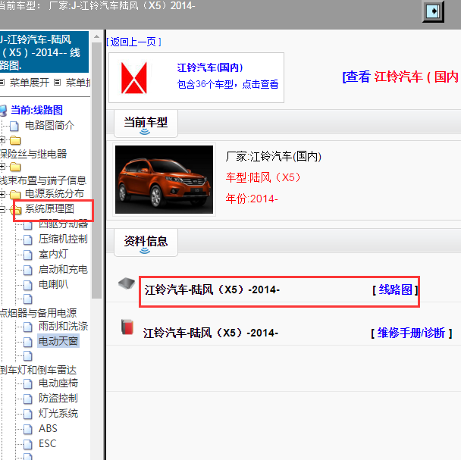Open 江铃汽车(国内) brand link
Viewport: 461px width, 460px height.
(x=210, y=67)
